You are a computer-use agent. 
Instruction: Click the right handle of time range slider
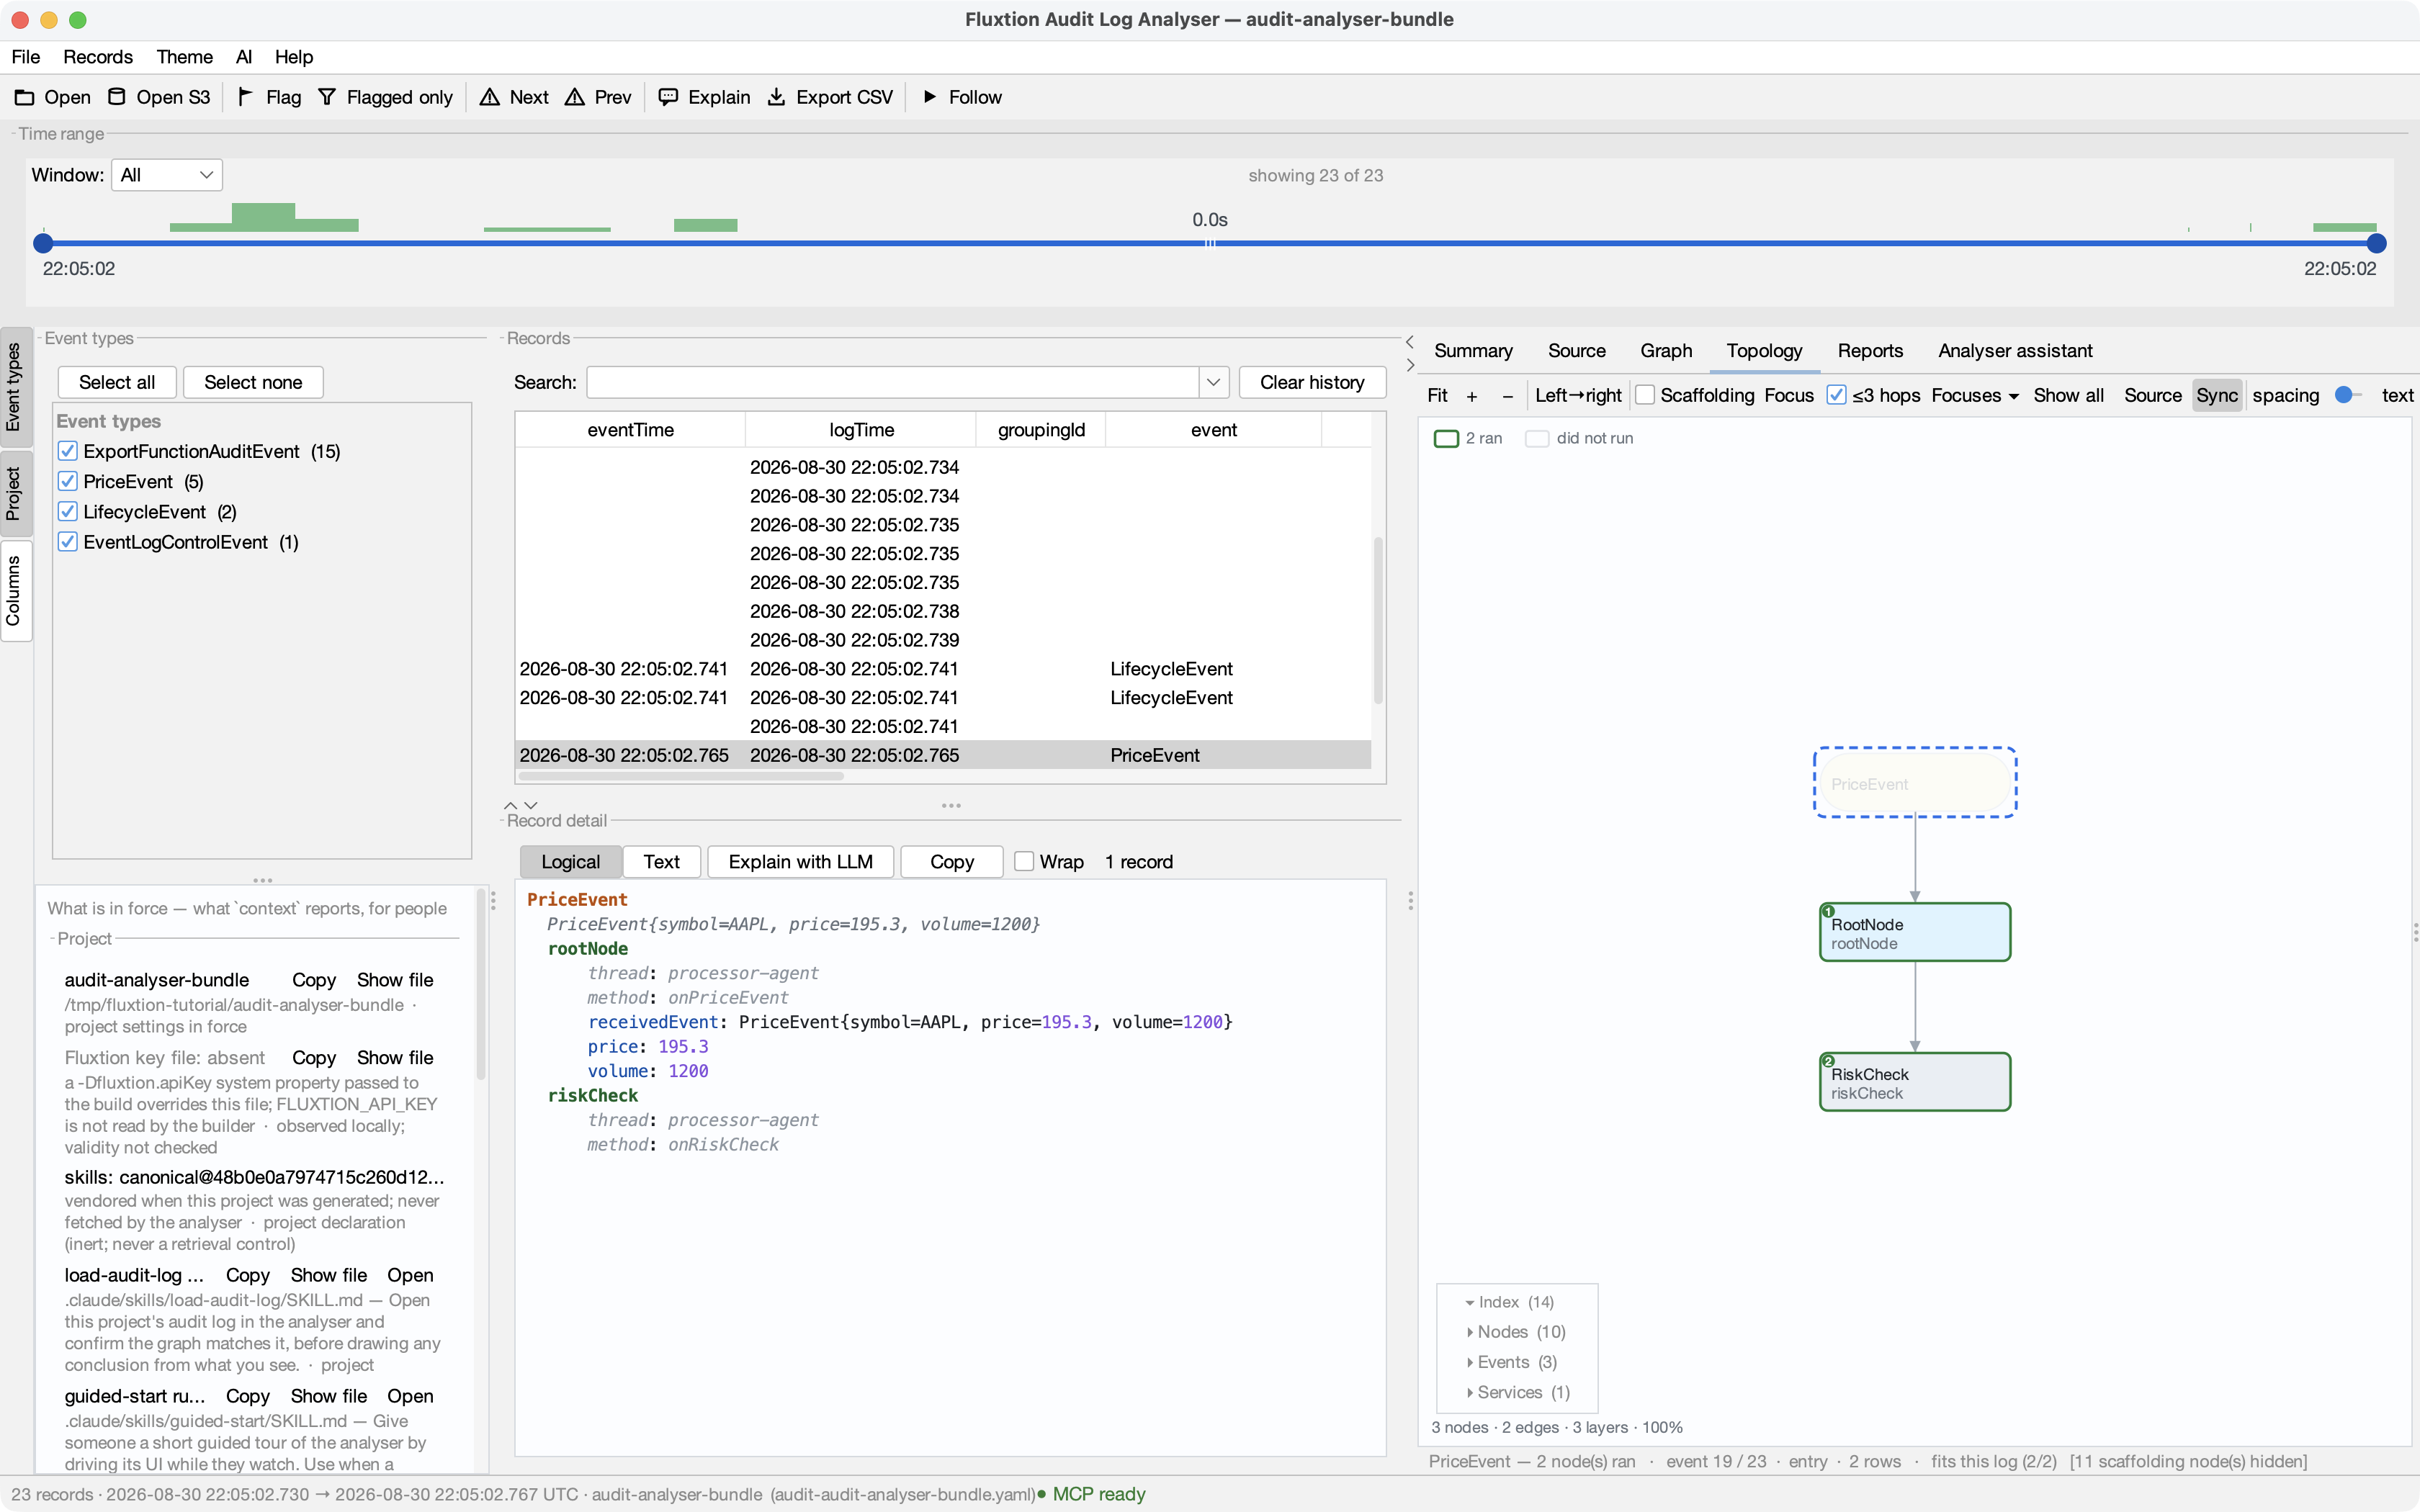point(2377,243)
